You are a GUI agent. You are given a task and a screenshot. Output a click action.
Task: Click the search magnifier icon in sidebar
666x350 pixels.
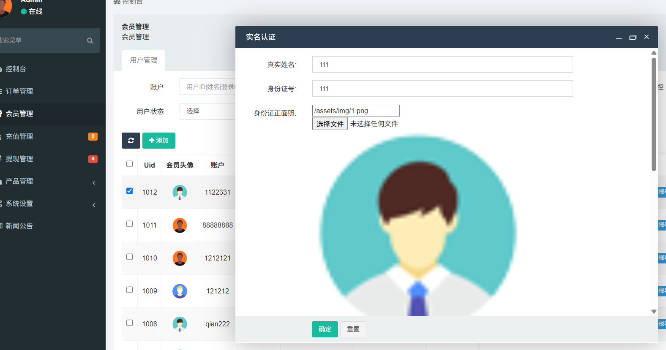pos(90,41)
